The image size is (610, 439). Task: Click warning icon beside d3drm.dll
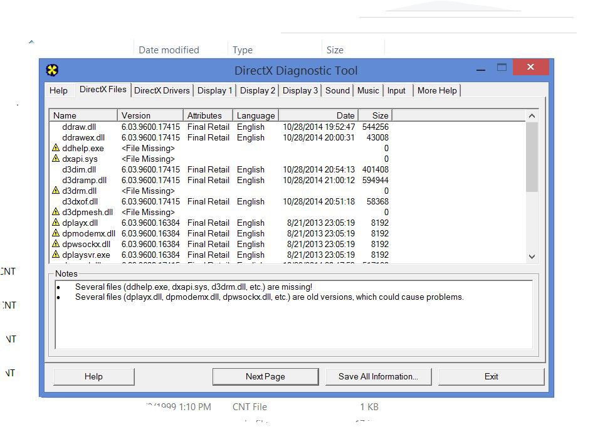(x=56, y=190)
